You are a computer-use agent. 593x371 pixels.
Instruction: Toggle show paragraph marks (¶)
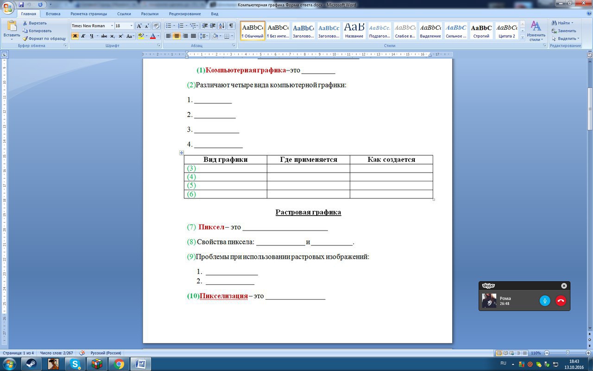(231, 26)
